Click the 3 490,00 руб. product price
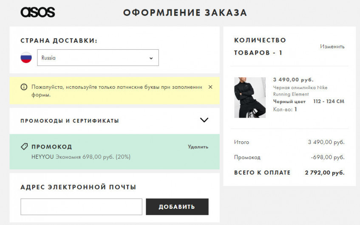360x225 pixels. (x=293, y=79)
